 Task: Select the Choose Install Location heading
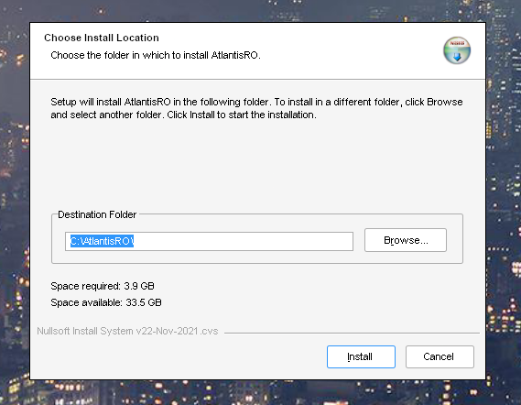click(x=102, y=38)
